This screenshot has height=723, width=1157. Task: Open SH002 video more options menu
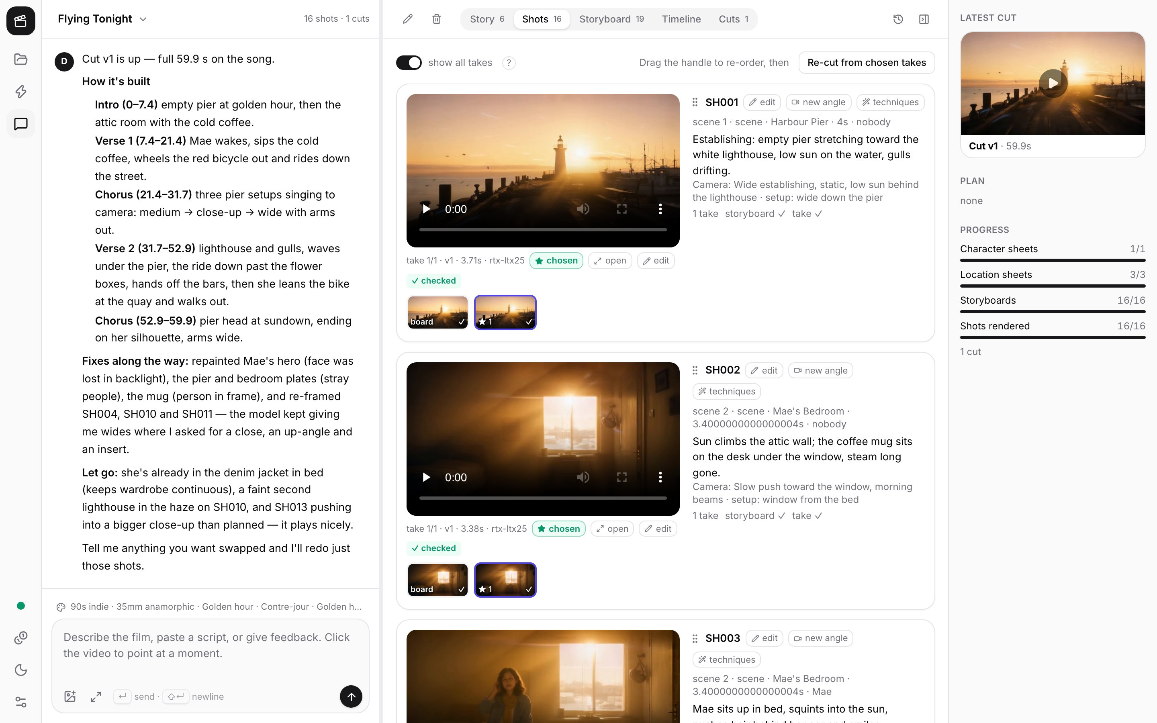pyautogui.click(x=660, y=477)
